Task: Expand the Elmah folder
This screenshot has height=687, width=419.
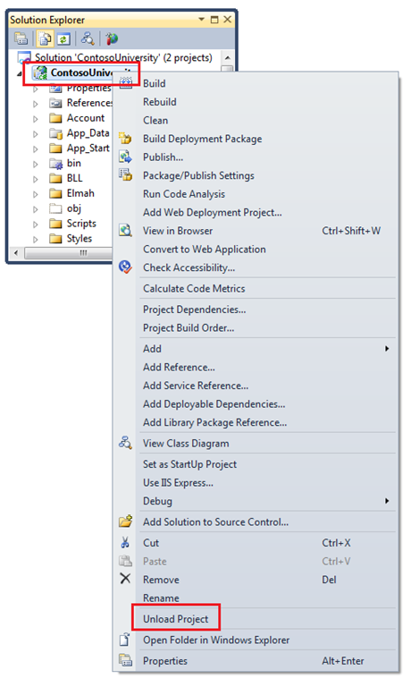Action: click(36, 194)
